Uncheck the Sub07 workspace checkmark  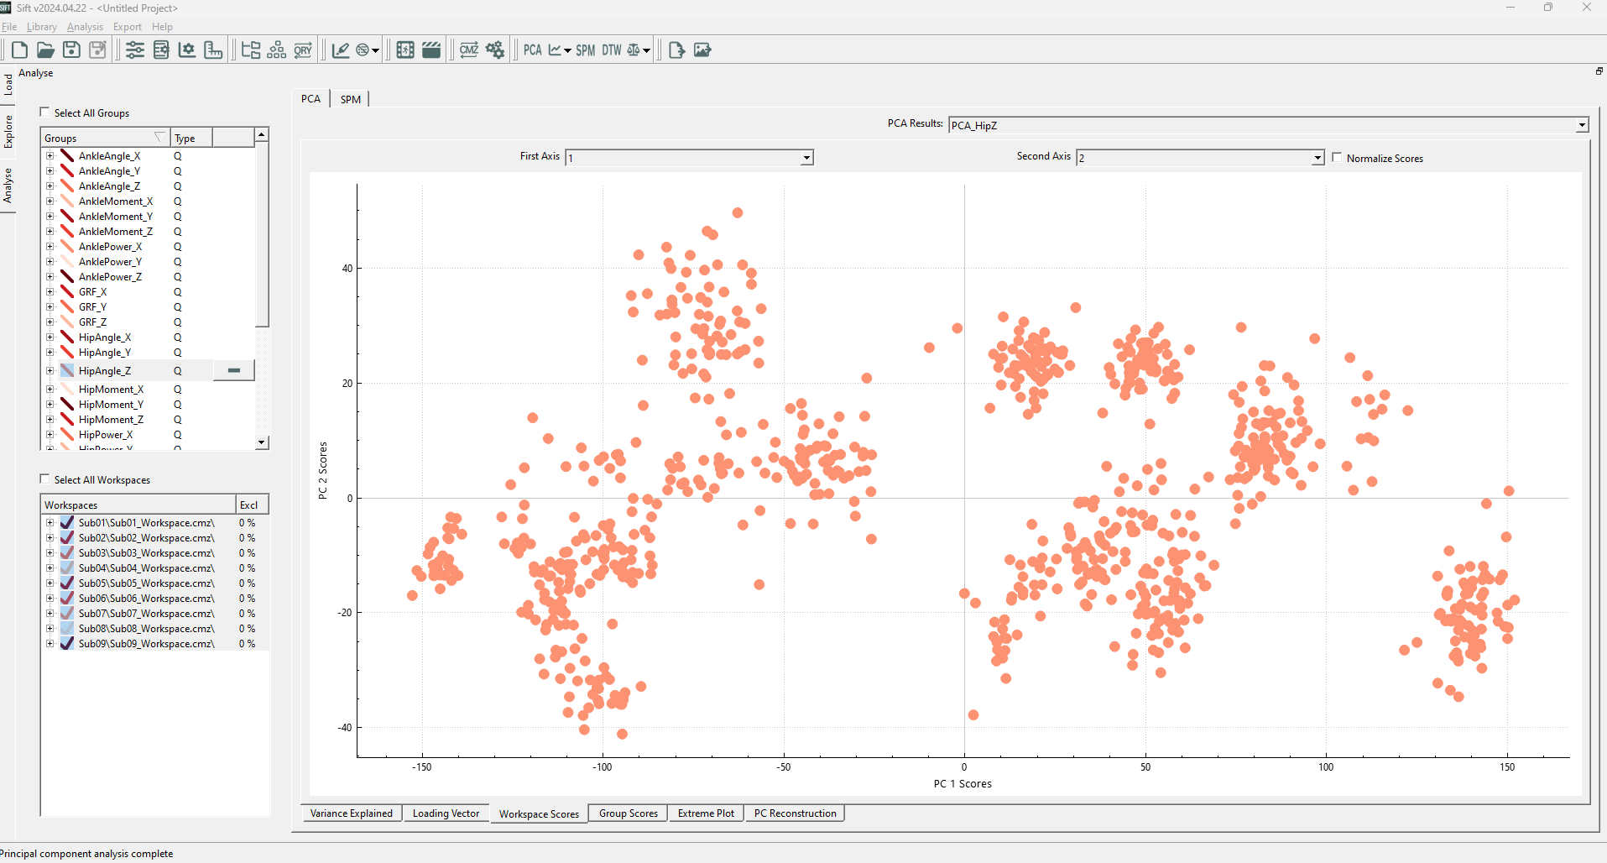coord(67,614)
